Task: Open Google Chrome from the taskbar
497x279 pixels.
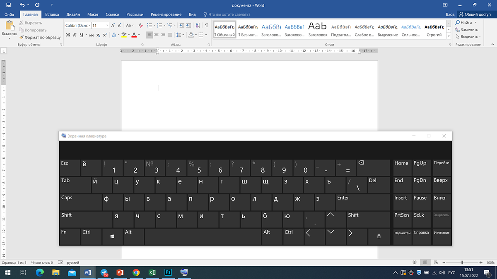Action: pyautogui.click(x=136, y=272)
